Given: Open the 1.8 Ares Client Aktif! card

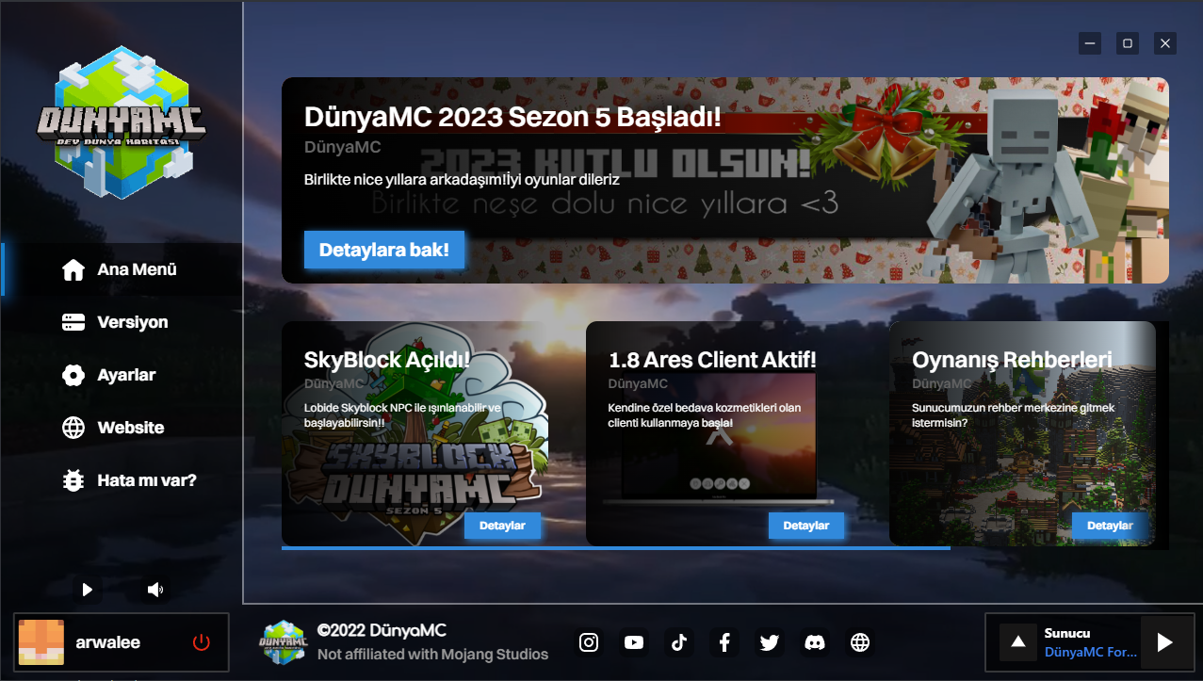Looking at the screenshot, I should pyautogui.click(x=719, y=433).
